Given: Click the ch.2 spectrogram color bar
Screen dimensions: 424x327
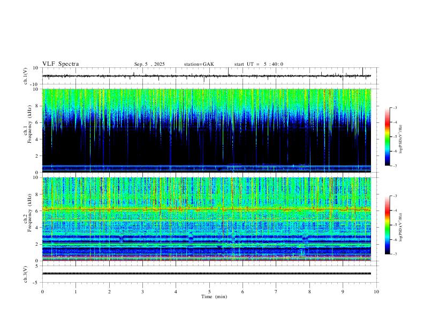Looking at the screenshot, I should coord(387,225).
